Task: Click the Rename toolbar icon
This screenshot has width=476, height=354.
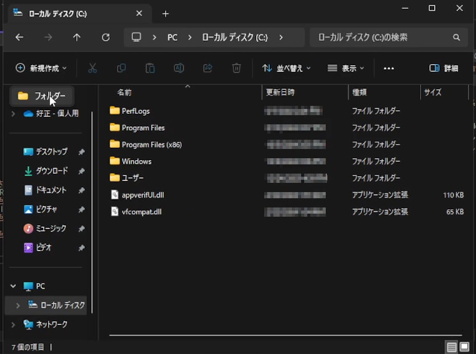Action: [179, 68]
